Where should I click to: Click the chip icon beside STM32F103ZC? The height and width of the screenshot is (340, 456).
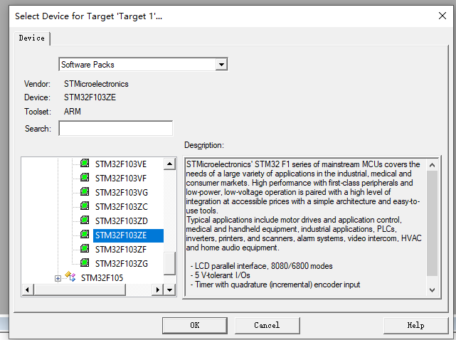(x=85, y=206)
